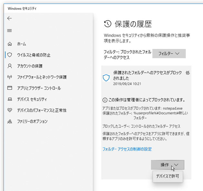
Task: Go to ホーム in the sidebar
Action: (22, 44)
